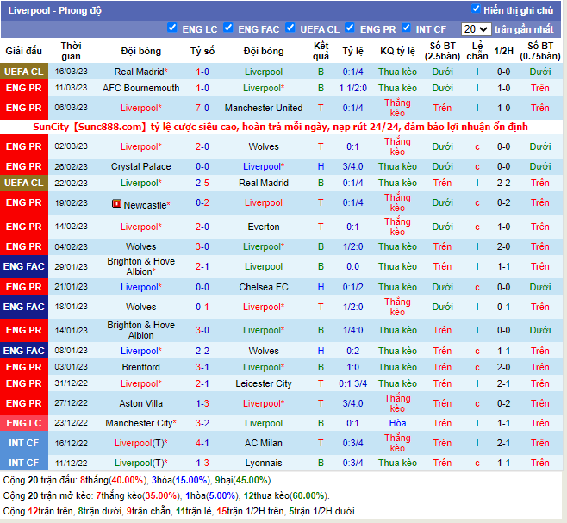Open the SunCity Sunc888.com advertisement link
567x523 pixels.
[x=283, y=127]
